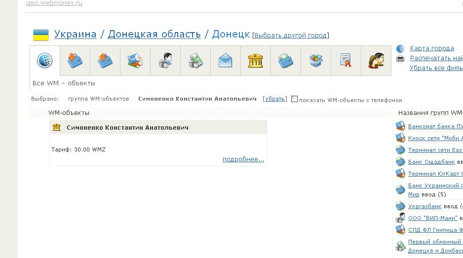The width and height of the screenshot is (463, 258).
Task: Click the 'Все WM – объекты' tab caption
Action: pos(64,83)
